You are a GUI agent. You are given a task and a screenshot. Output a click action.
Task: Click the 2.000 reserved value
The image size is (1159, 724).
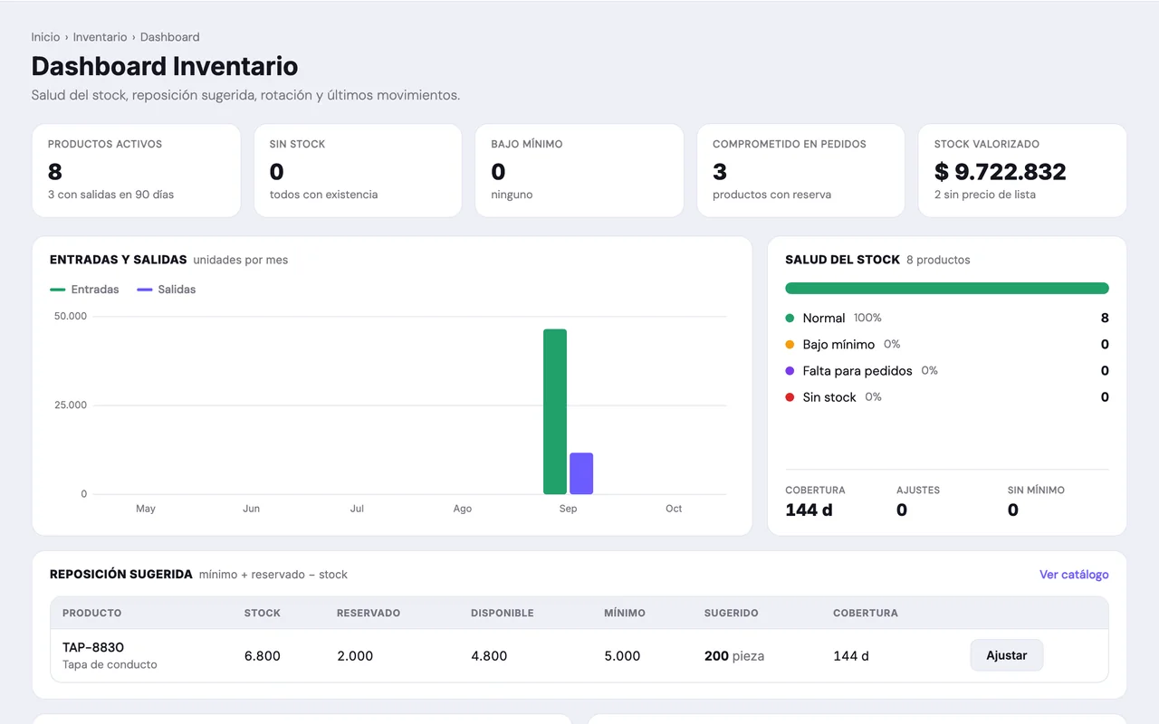tap(355, 656)
